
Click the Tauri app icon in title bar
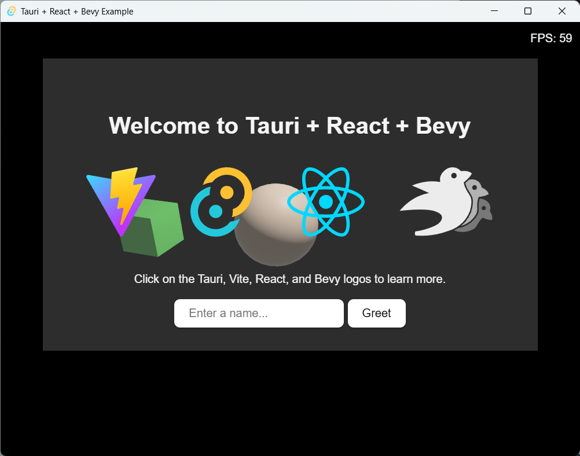pyautogui.click(x=12, y=12)
